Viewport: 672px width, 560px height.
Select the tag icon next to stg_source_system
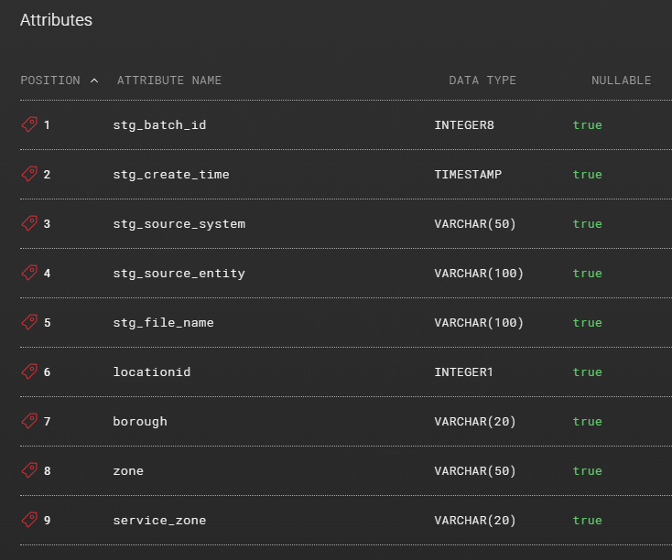tap(29, 223)
